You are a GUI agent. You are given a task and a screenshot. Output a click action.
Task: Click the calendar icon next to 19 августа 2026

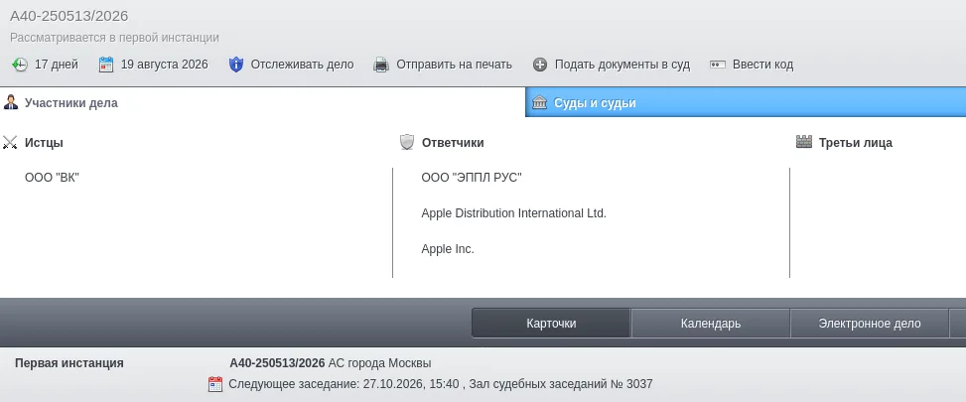pyautogui.click(x=106, y=65)
